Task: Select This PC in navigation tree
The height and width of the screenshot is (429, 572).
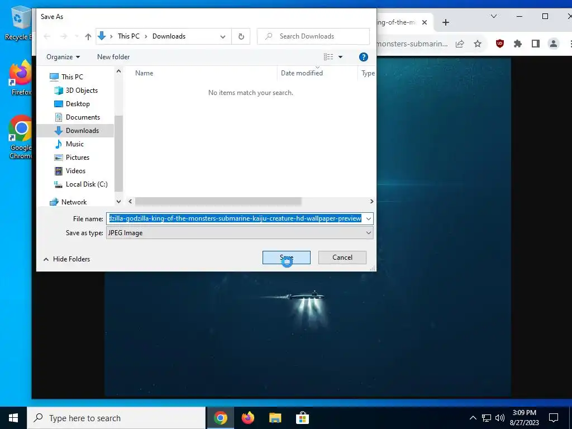Action: tap(72, 77)
